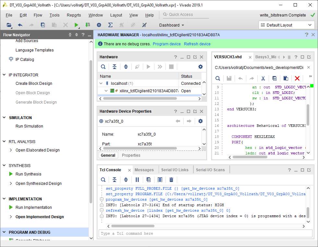Open the Default Layout dropdown

tap(286, 25)
